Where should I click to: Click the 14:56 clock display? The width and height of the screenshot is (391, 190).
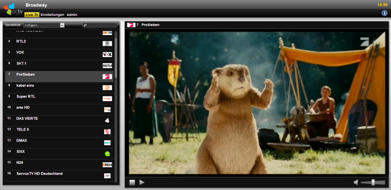[x=382, y=5]
